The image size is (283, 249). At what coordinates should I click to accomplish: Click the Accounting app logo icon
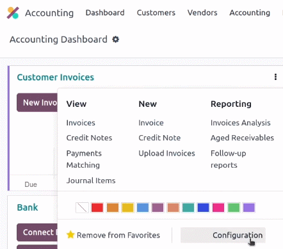13,13
